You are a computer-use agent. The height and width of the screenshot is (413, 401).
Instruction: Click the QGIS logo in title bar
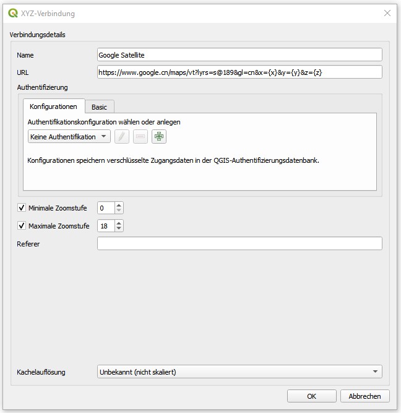pyautogui.click(x=12, y=13)
